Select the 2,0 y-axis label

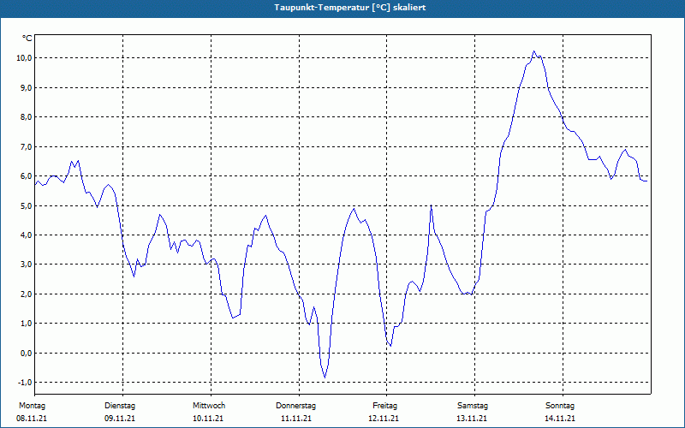[x=26, y=294]
